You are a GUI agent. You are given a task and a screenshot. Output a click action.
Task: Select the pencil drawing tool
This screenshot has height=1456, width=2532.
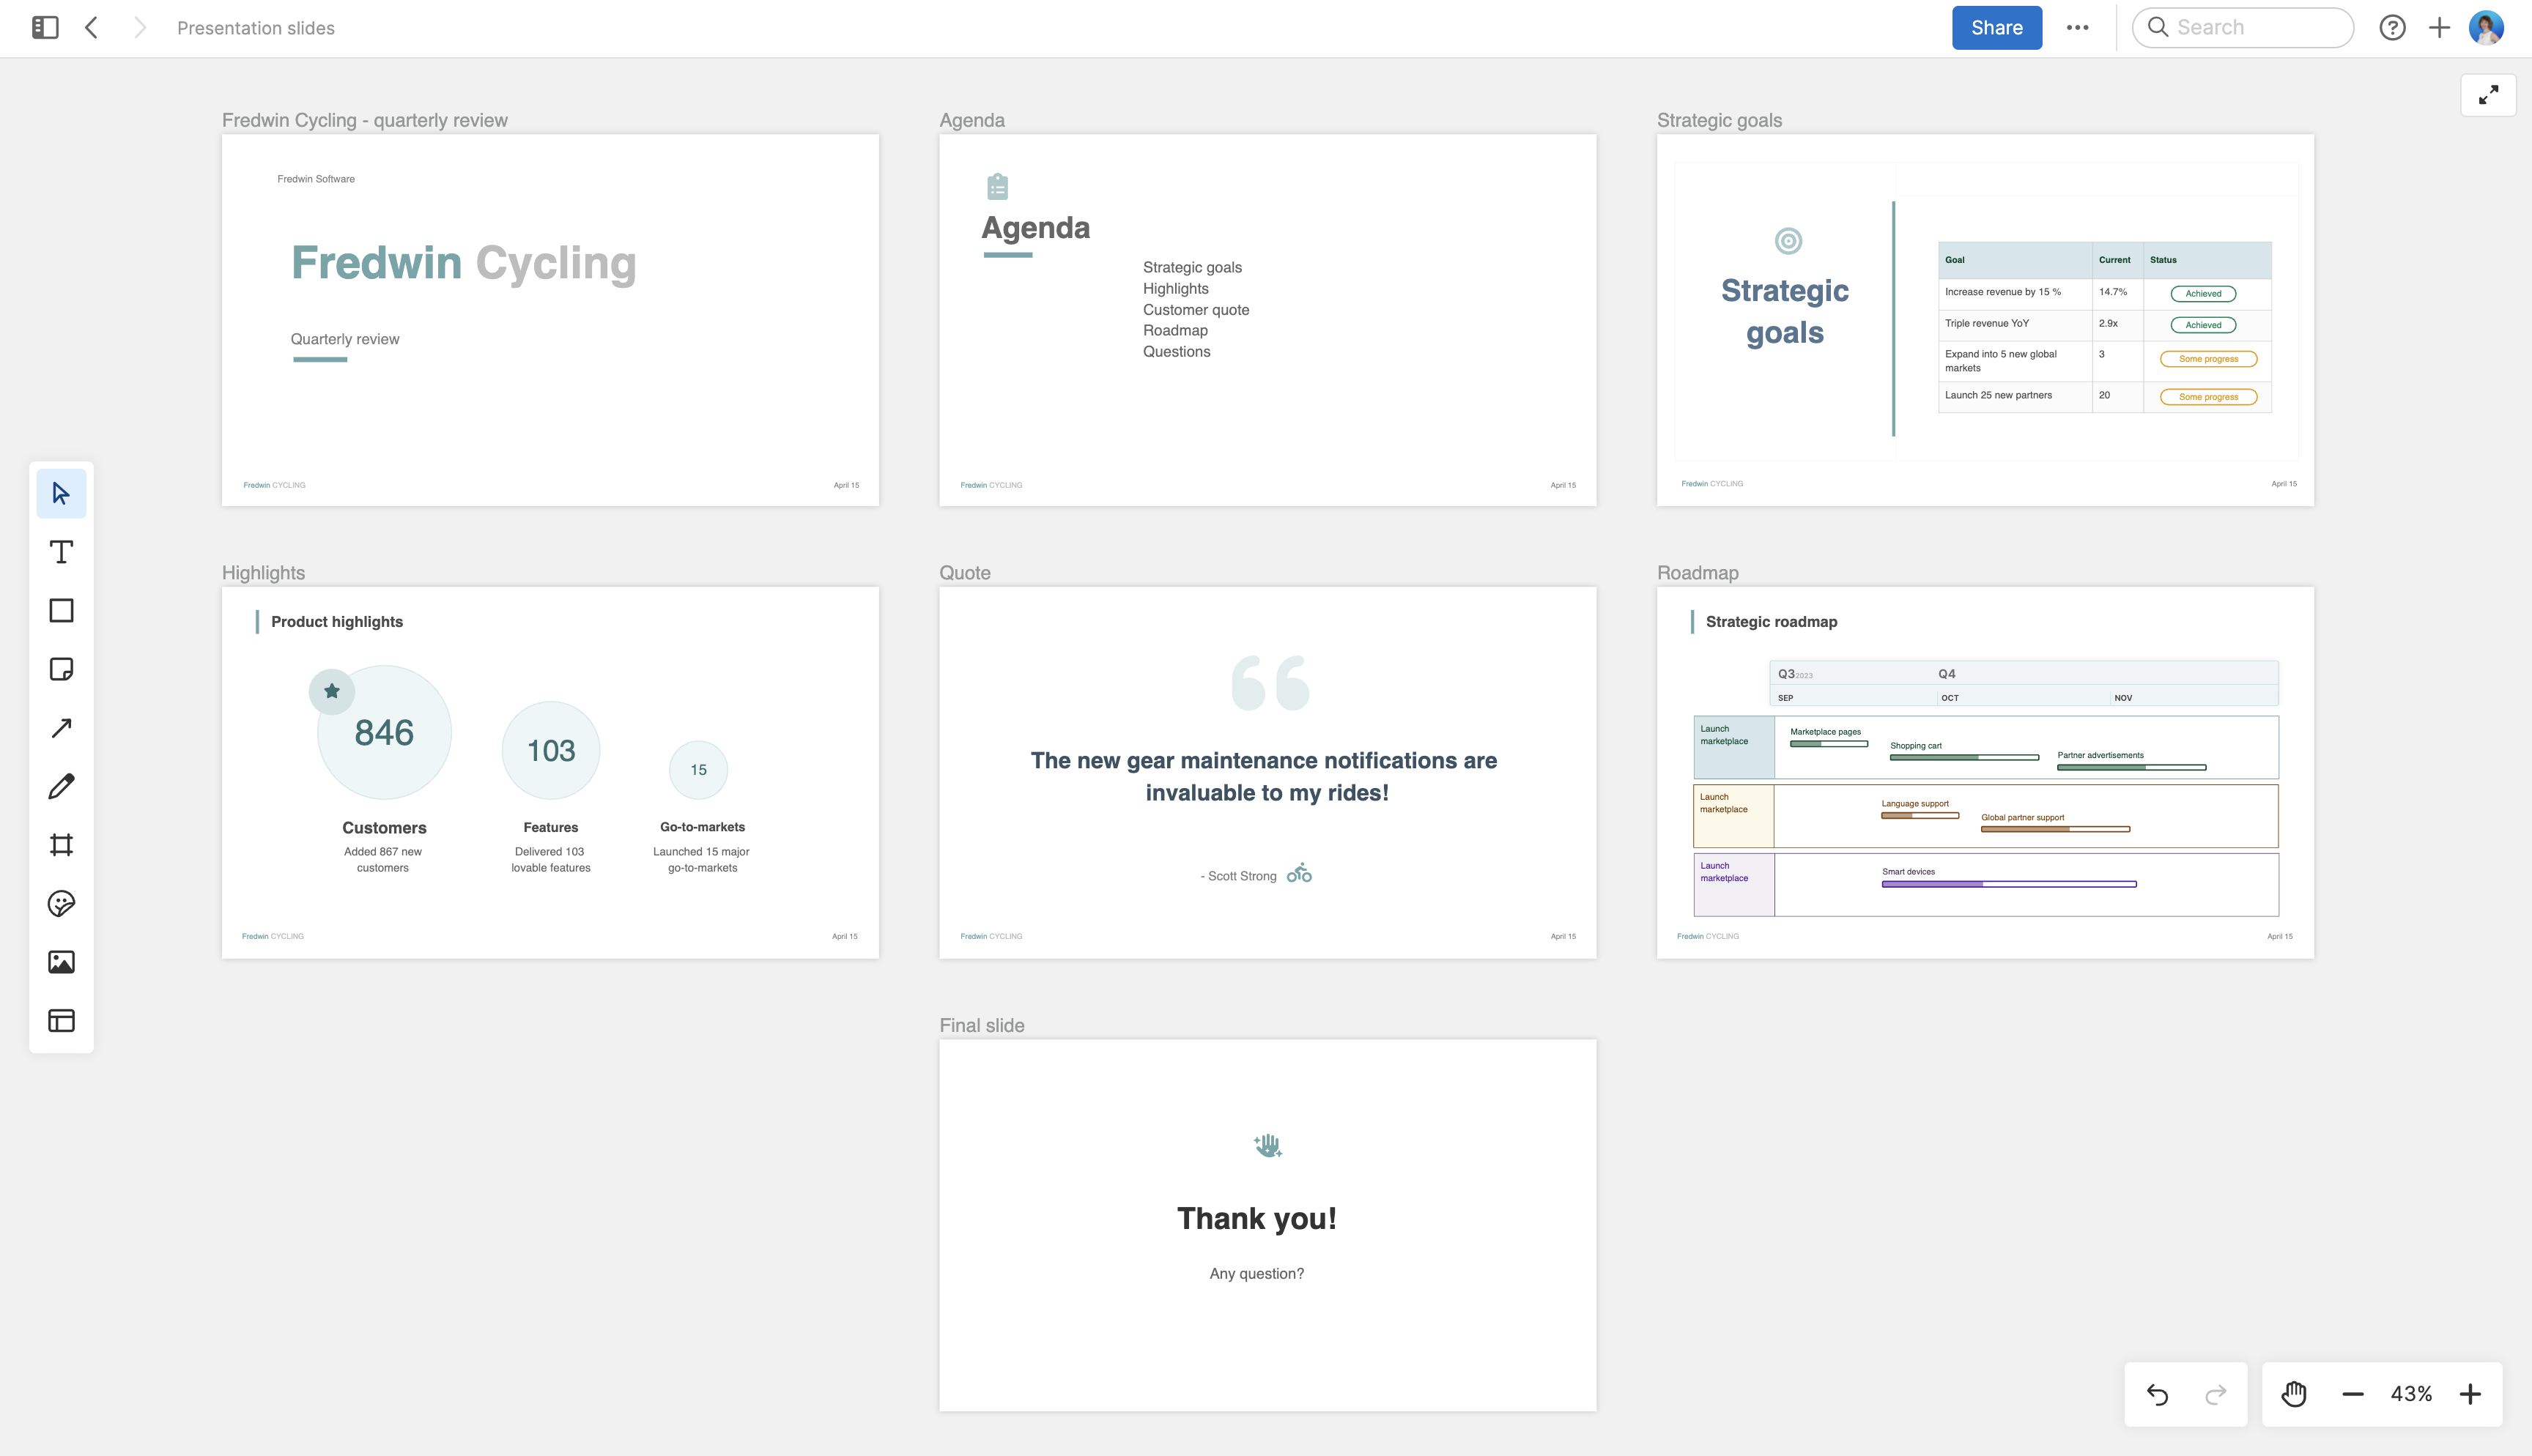[x=61, y=786]
